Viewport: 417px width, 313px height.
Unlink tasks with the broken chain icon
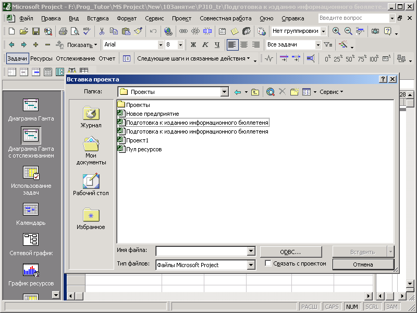pos(195,31)
